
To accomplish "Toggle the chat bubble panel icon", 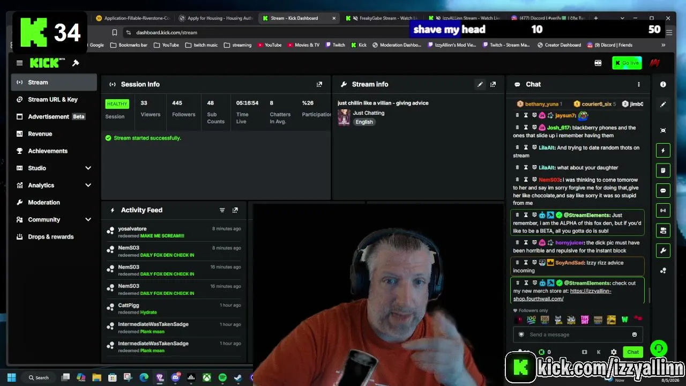I will 663,190.
